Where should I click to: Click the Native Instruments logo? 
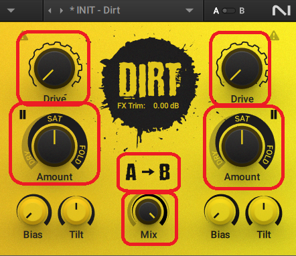tap(281, 11)
